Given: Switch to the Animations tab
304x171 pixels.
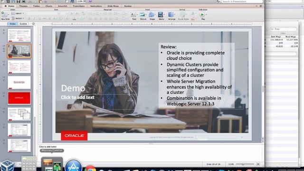Looking at the screenshot, I should point(96,6).
